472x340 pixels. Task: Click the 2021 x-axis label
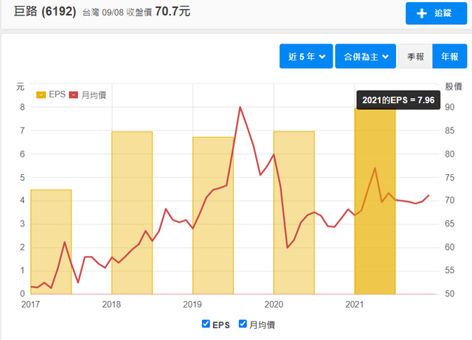click(x=354, y=305)
